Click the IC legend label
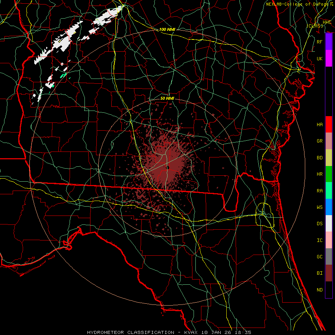 click(x=320, y=240)
